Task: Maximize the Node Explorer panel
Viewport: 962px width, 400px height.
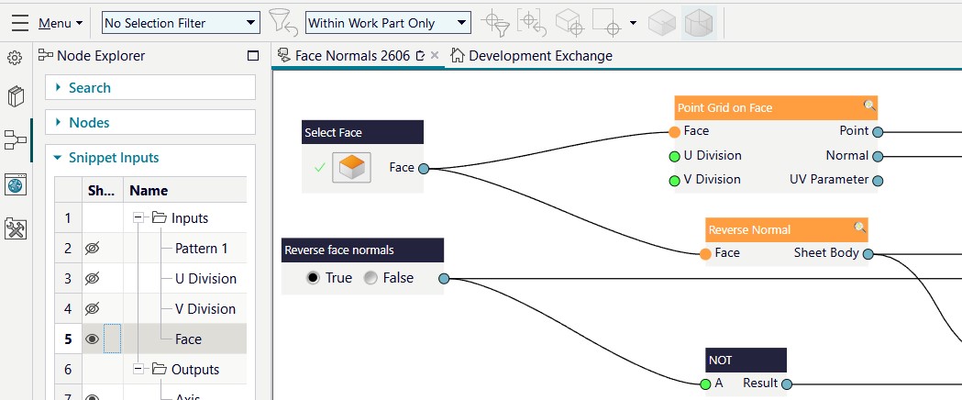Action: tap(253, 56)
